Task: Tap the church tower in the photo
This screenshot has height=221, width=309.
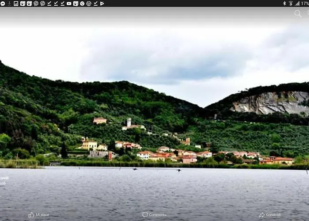Action: coord(129,122)
